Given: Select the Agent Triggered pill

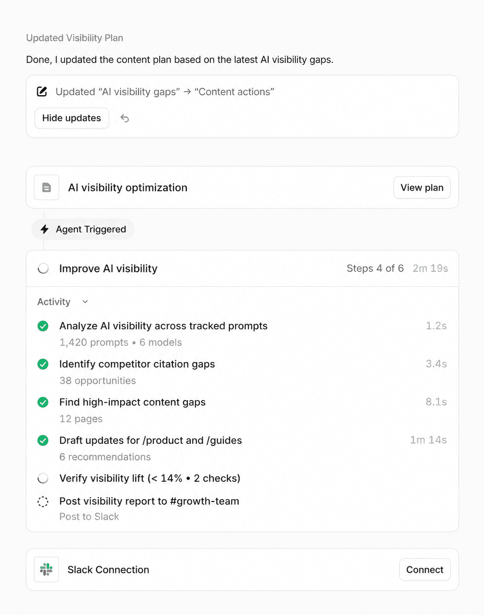Looking at the screenshot, I should [83, 229].
